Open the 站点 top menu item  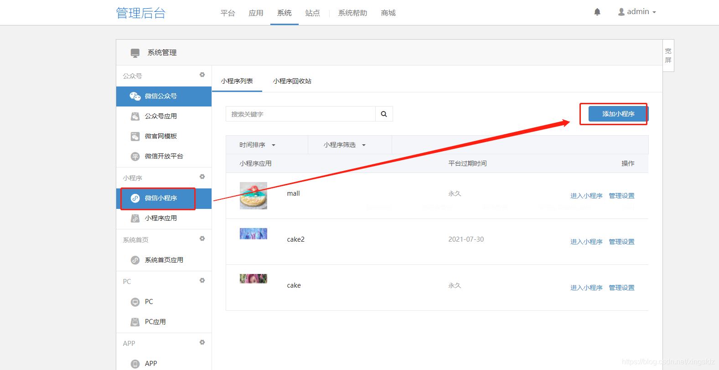pos(312,13)
